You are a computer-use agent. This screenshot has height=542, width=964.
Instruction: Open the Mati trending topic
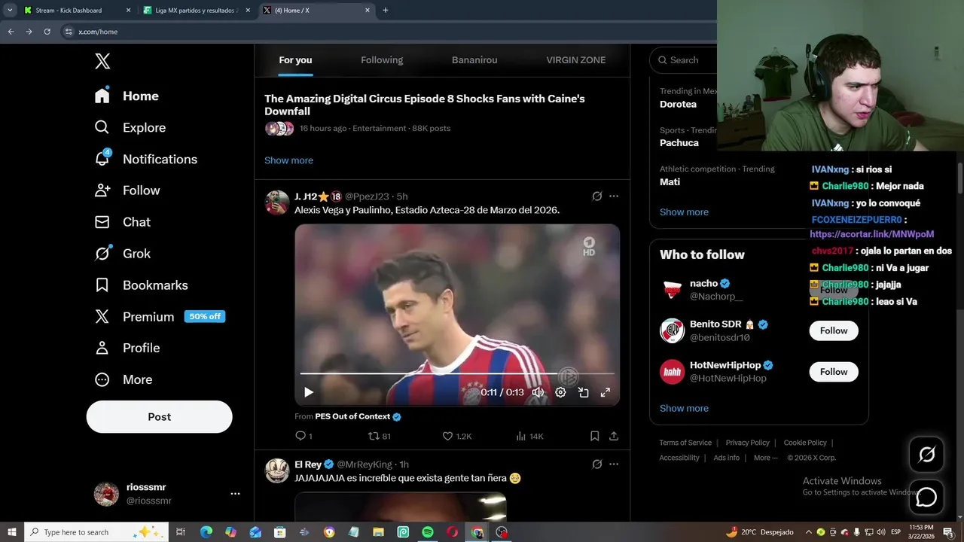(670, 182)
